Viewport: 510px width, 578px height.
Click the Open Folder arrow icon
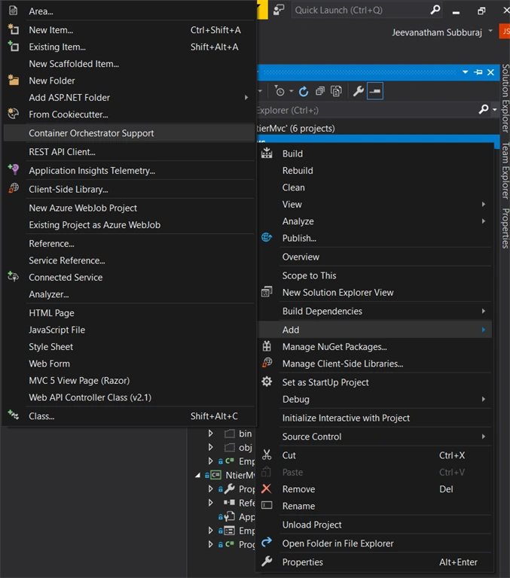click(x=267, y=542)
